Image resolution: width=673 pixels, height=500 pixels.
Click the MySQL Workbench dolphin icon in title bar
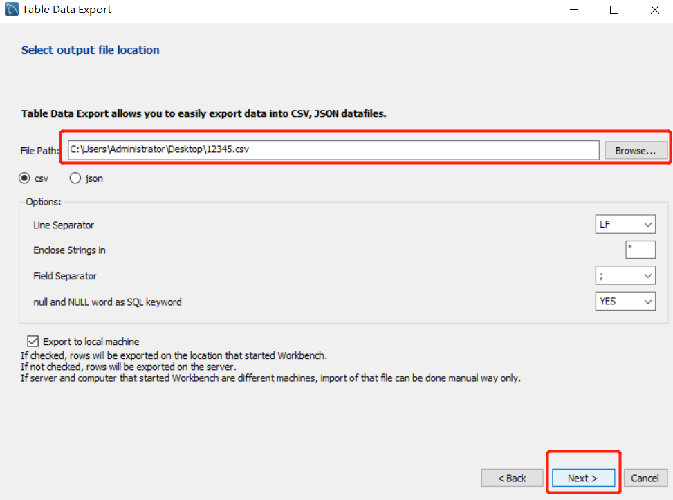(12, 9)
